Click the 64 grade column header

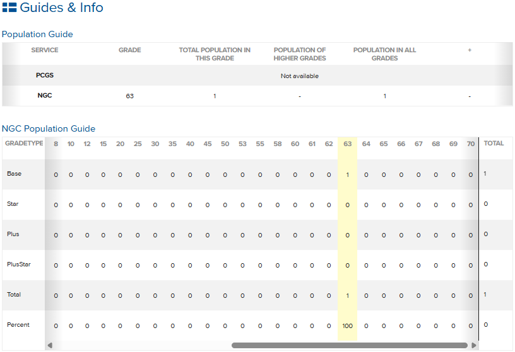pyautogui.click(x=366, y=144)
